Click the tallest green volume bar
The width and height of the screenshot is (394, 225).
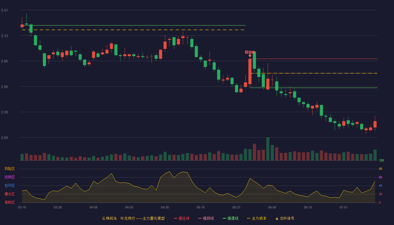point(268,149)
